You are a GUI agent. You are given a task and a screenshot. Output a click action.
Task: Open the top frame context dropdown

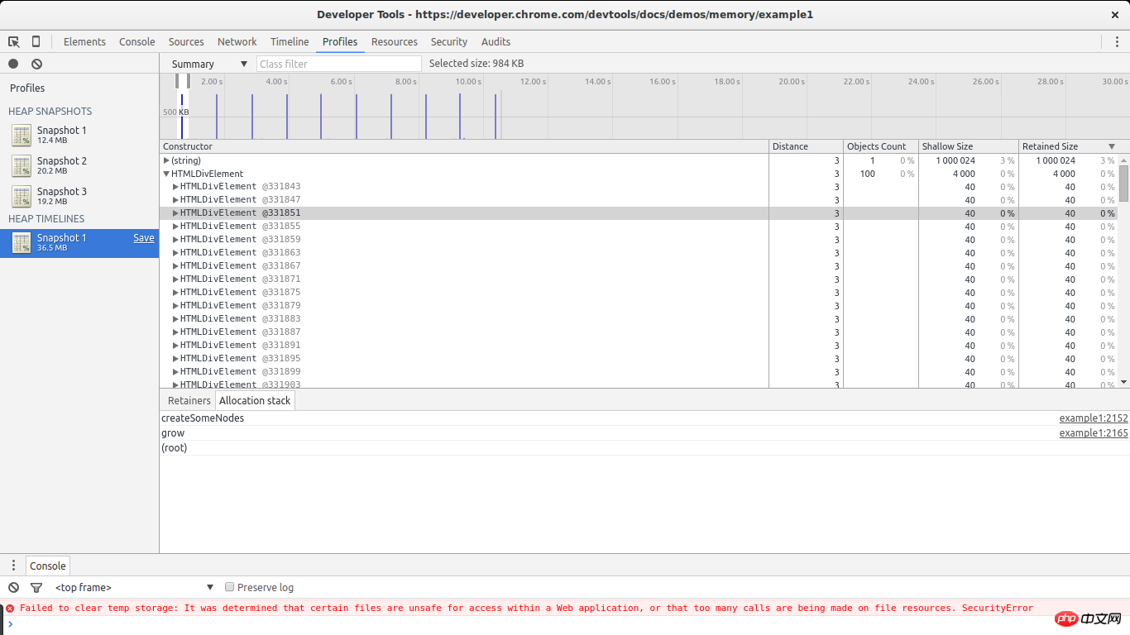[134, 587]
